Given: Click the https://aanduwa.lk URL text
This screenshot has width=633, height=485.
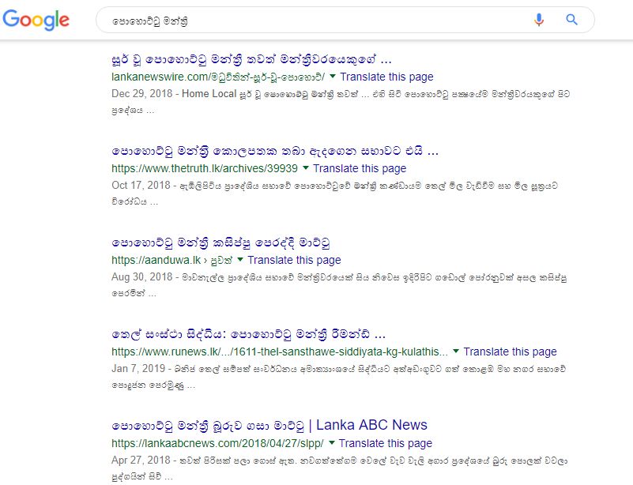Looking at the screenshot, I should click(156, 260).
